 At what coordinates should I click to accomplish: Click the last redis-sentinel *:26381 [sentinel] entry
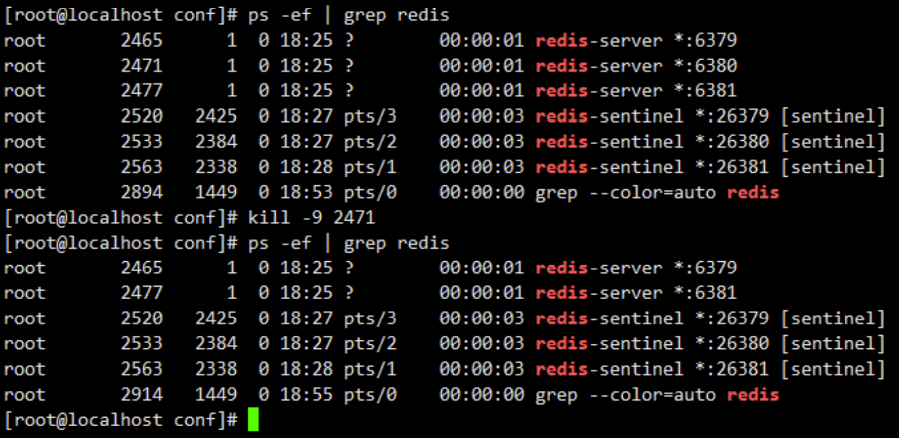(x=710, y=369)
